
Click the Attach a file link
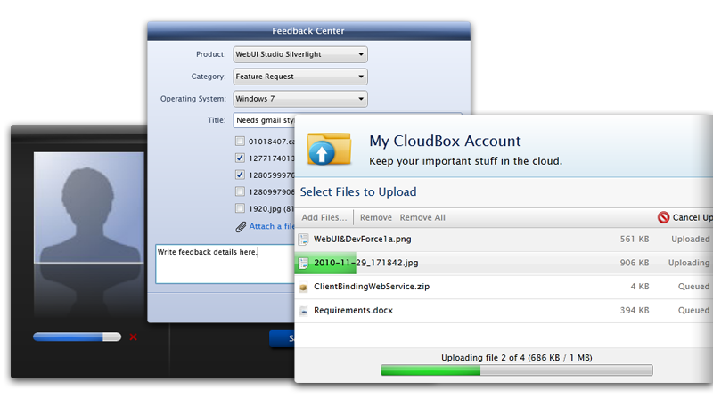click(272, 226)
